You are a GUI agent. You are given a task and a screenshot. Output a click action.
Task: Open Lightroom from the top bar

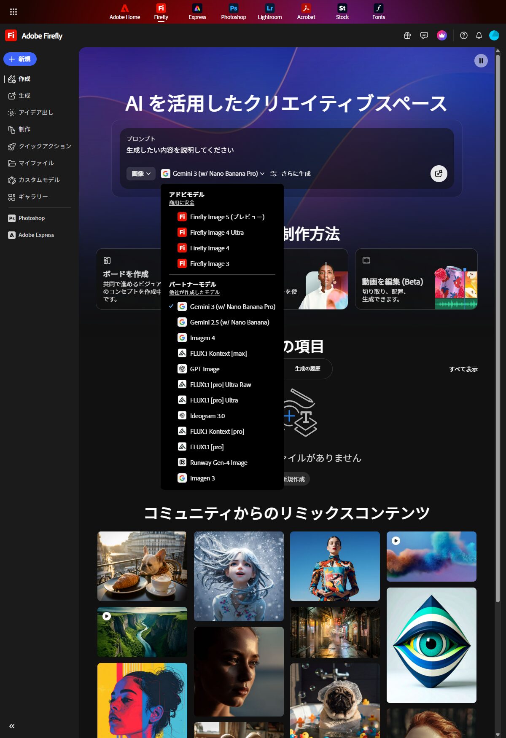tap(270, 12)
